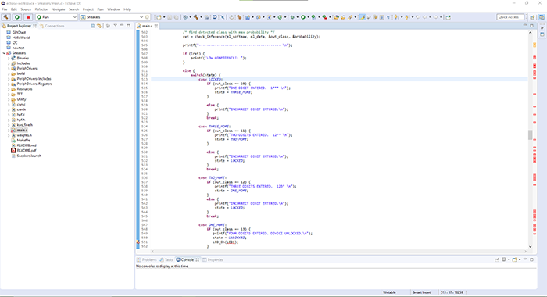Click the Open Perspective icon
This screenshot has width=547, height=297.
coord(532,17)
